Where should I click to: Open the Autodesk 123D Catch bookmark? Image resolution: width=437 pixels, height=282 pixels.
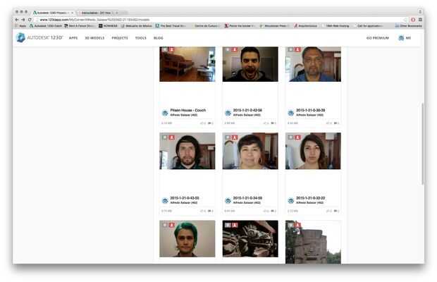tap(46, 26)
